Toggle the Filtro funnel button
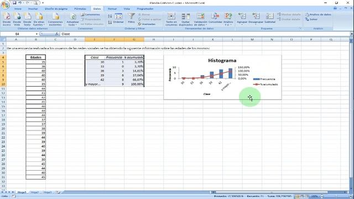Screen dimensions: 354x199 click(x=131, y=18)
